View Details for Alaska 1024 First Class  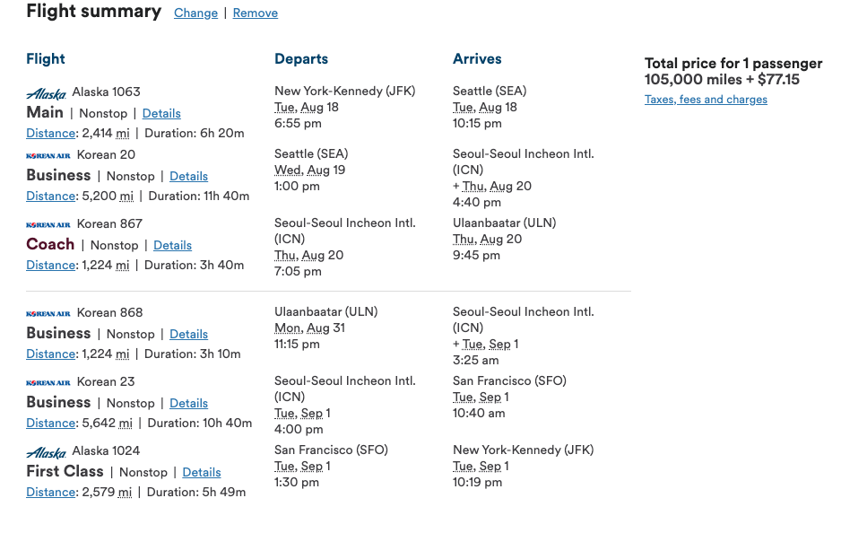(x=202, y=473)
